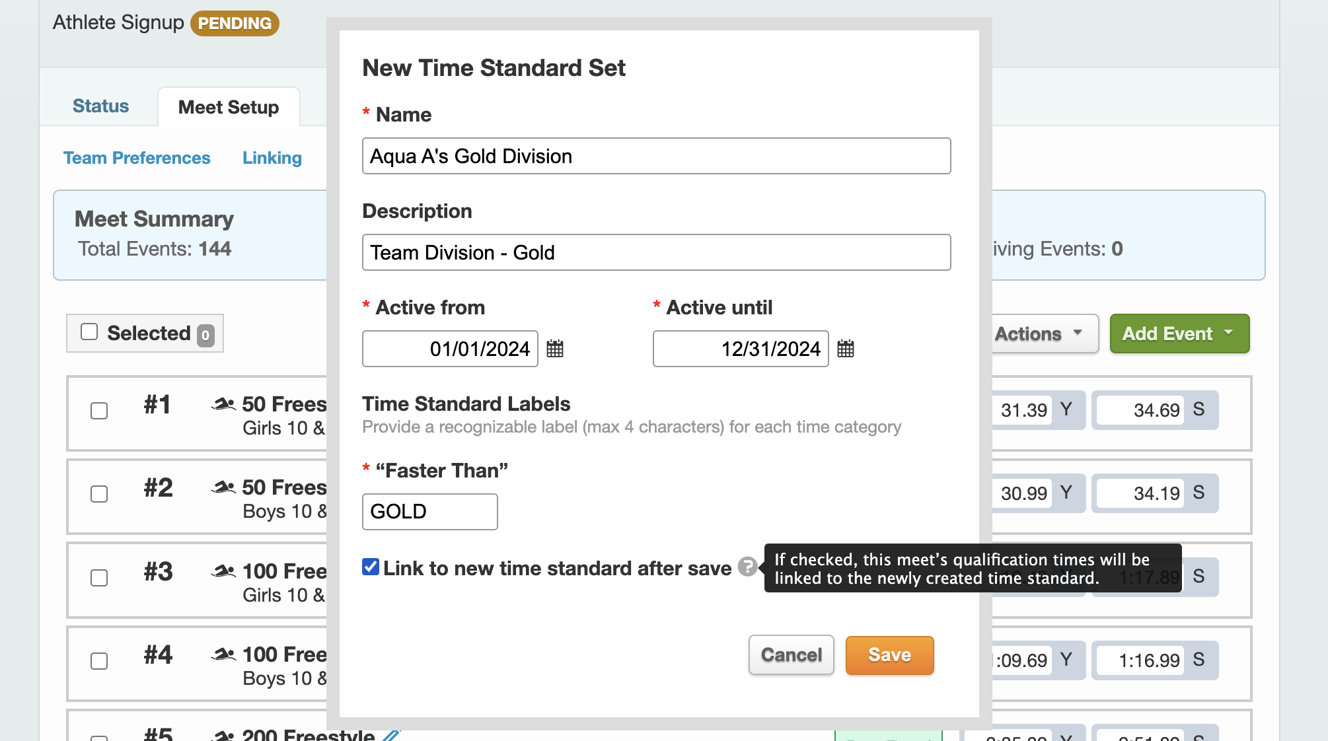
Task: Toggle the Selected all-events checkbox
Action: coord(89,332)
